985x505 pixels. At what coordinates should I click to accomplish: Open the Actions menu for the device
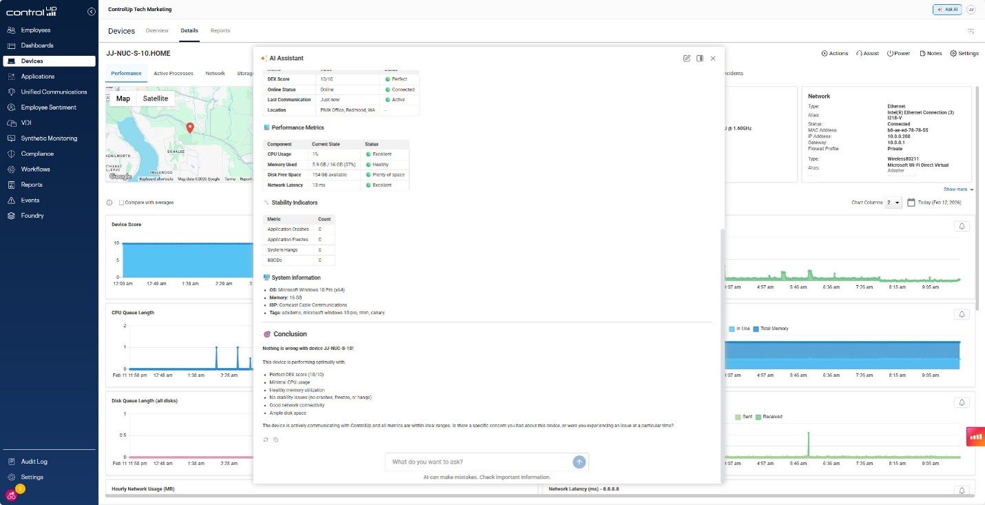point(835,53)
